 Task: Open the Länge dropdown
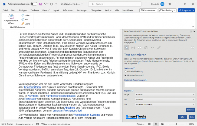[x=165, y=95]
